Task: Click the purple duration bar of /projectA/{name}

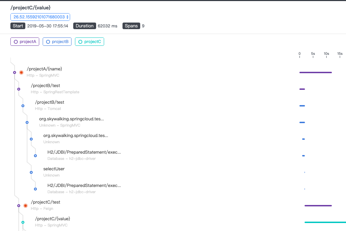Action: coord(315,72)
